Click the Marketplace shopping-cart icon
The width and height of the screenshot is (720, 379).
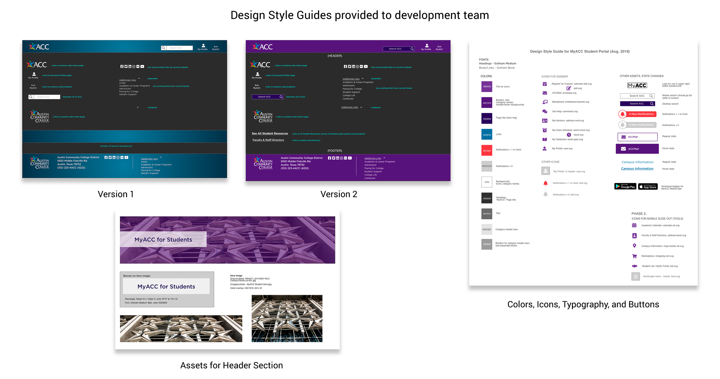coord(634,256)
